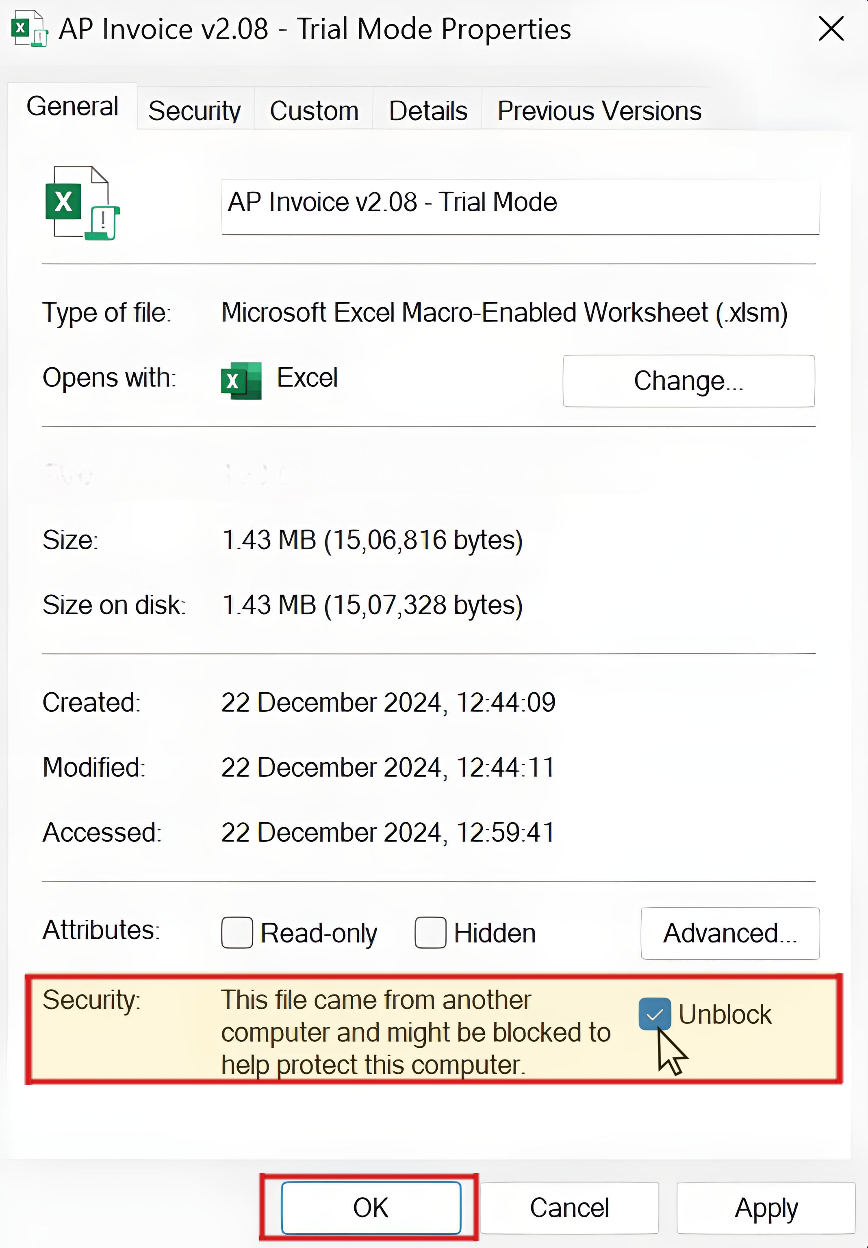Open the Details tab
868x1248 pixels.
(427, 110)
